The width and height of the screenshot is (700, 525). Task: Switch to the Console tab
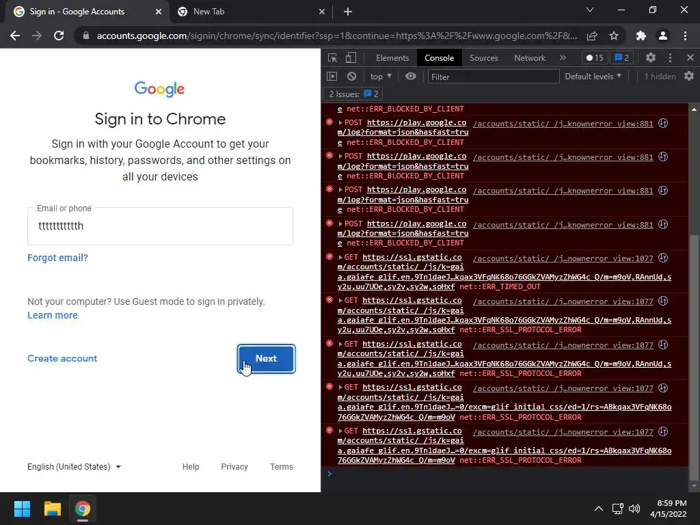(439, 58)
